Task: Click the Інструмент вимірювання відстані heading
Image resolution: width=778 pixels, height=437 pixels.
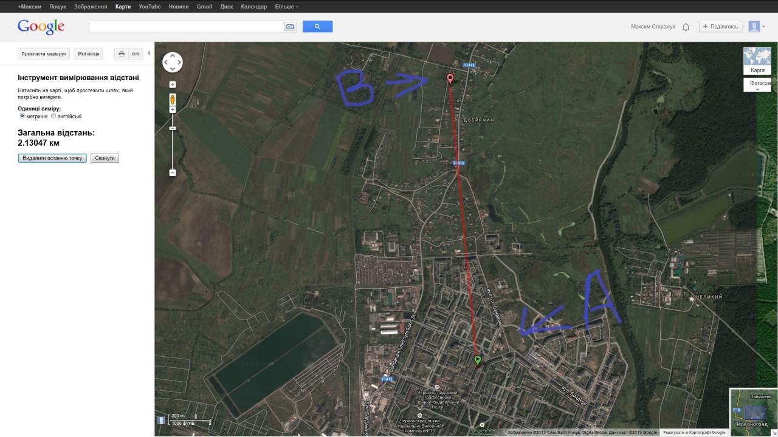Action: (78, 78)
